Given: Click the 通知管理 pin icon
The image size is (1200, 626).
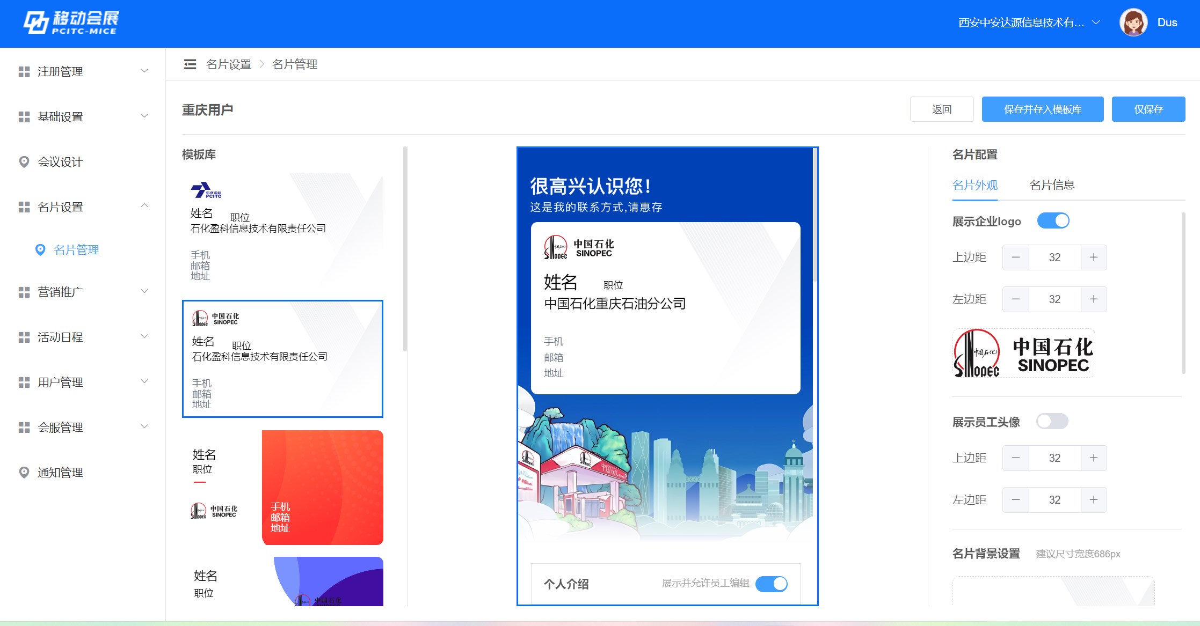Looking at the screenshot, I should [x=24, y=473].
